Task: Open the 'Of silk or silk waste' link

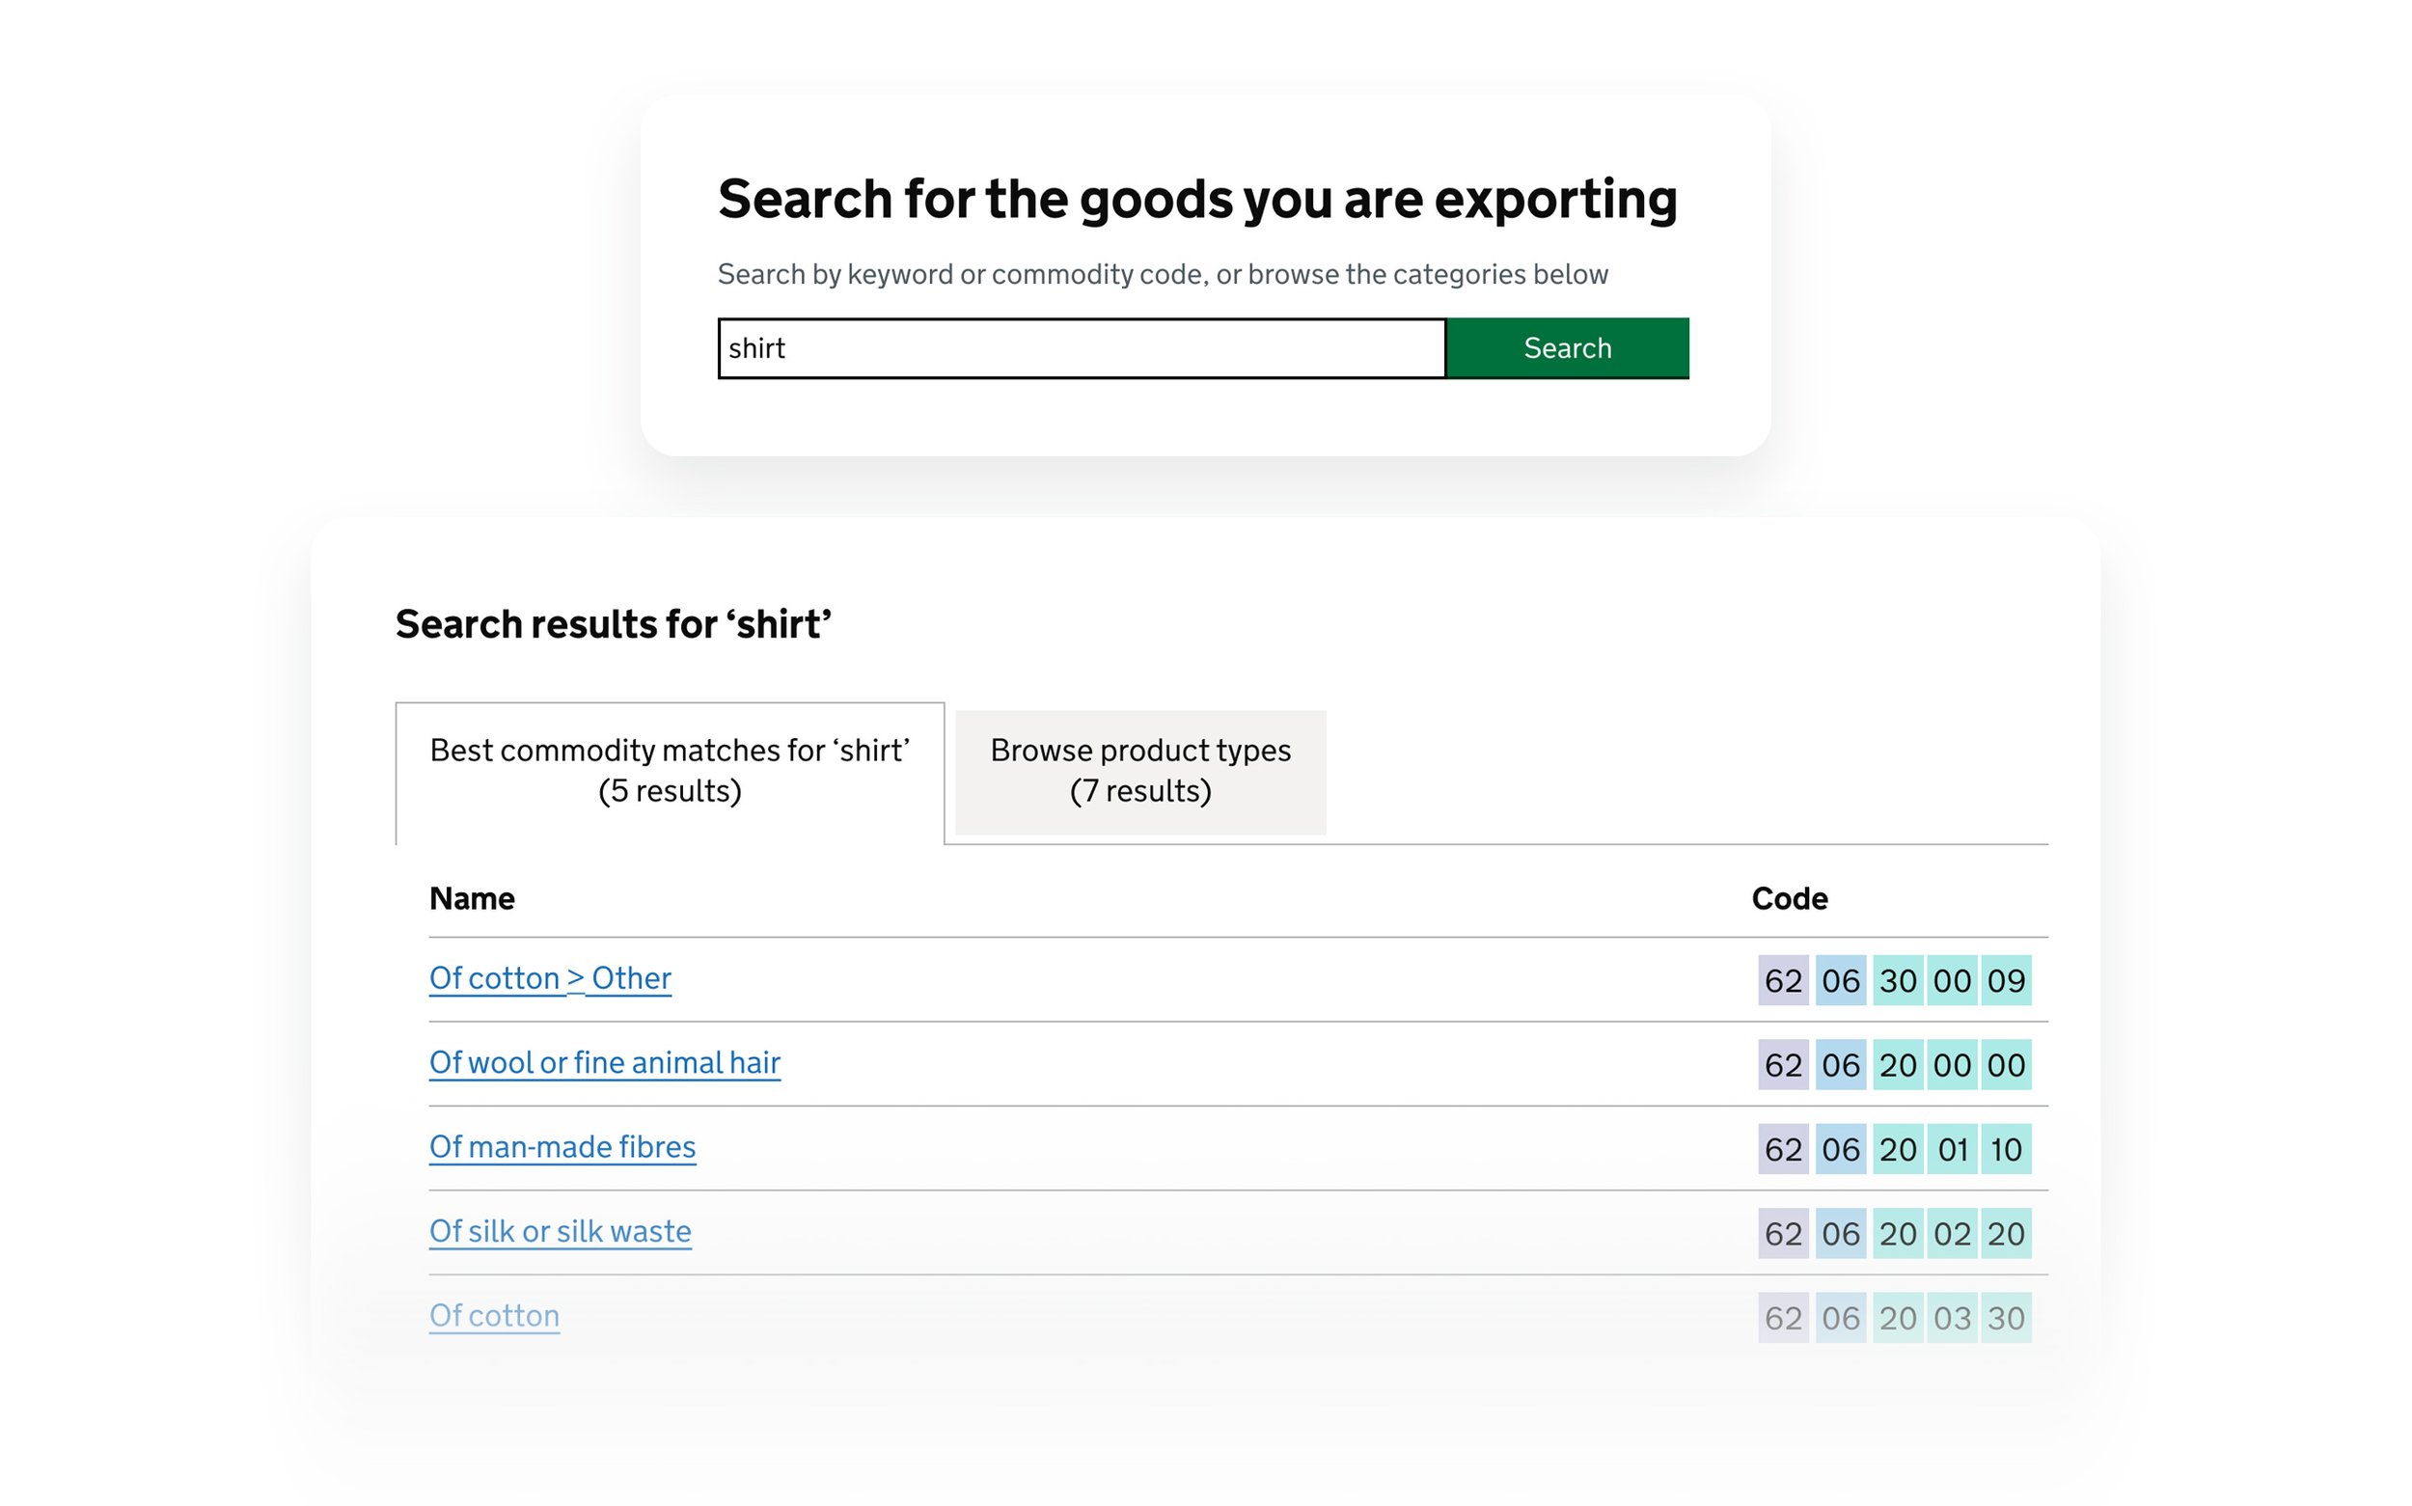Action: (x=560, y=1231)
